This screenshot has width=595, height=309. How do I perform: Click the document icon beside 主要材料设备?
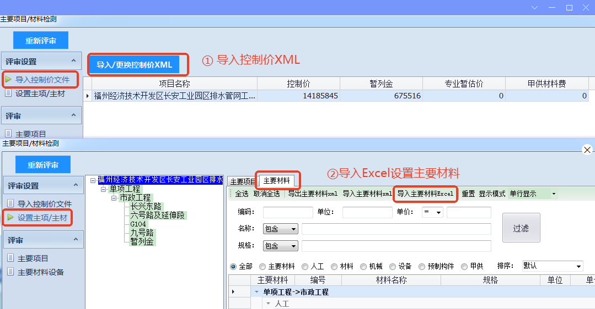coord(9,272)
